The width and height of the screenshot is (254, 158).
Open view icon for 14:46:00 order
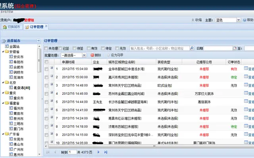[x=246, y=93]
